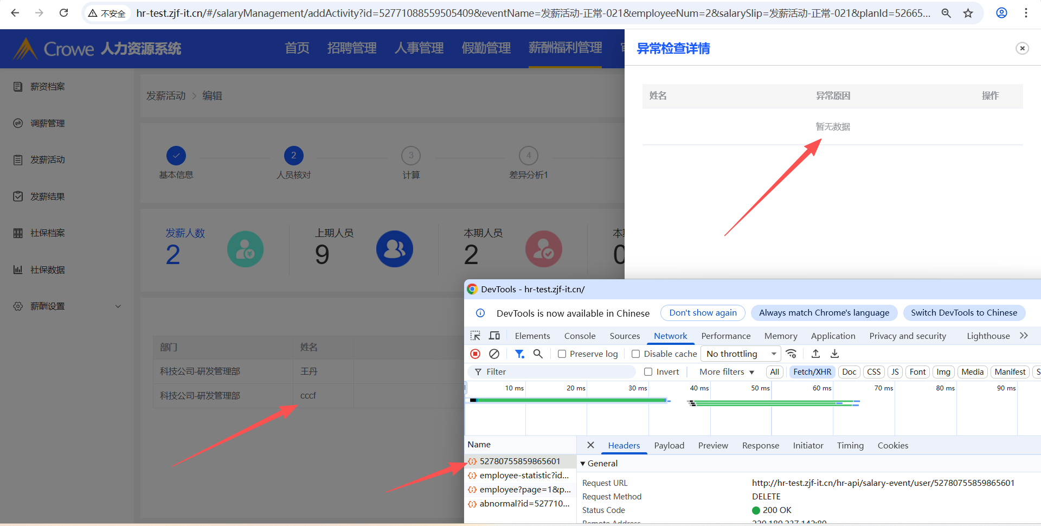Click the zoom magnifier in address bar

click(946, 13)
